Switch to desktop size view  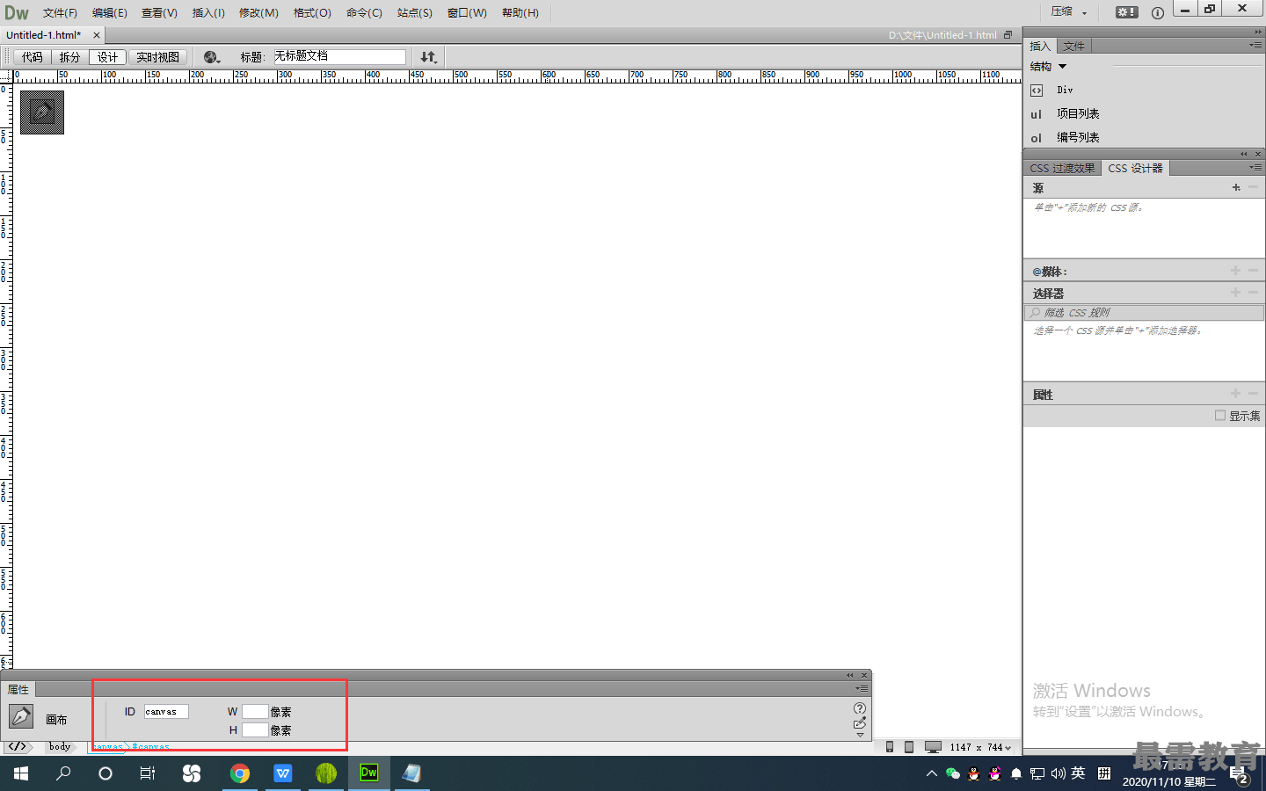click(933, 747)
